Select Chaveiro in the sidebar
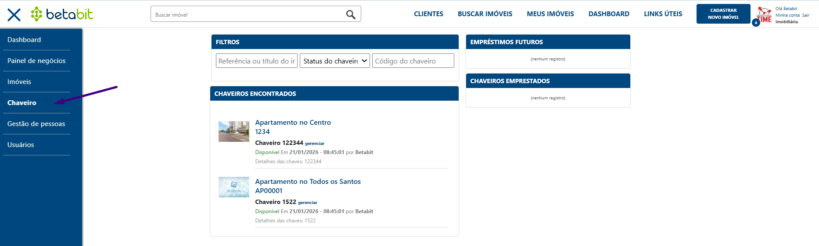This screenshot has height=246, width=819. 22,103
